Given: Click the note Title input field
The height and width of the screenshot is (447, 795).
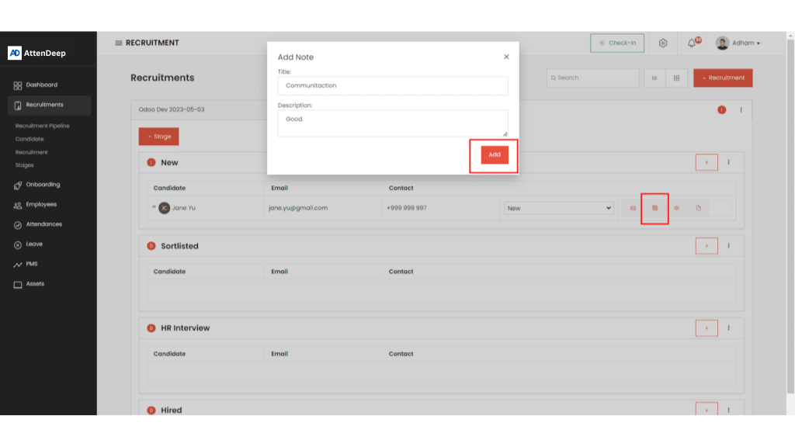Looking at the screenshot, I should [392, 85].
